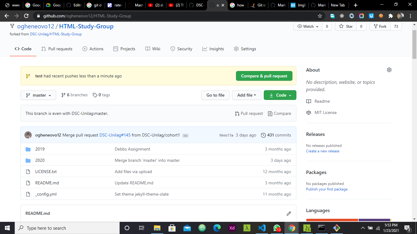Screen dimensions: 417x234
Task: Click the gear icon beside About
Action: coord(389,70)
